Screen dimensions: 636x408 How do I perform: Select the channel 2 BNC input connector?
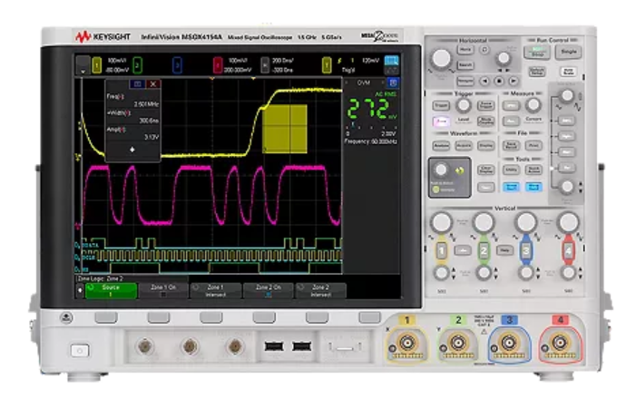pyautogui.click(x=458, y=344)
